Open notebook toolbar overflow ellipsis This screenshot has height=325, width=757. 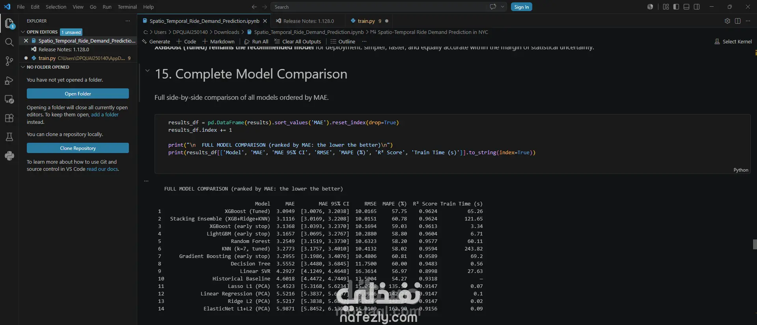point(364,41)
